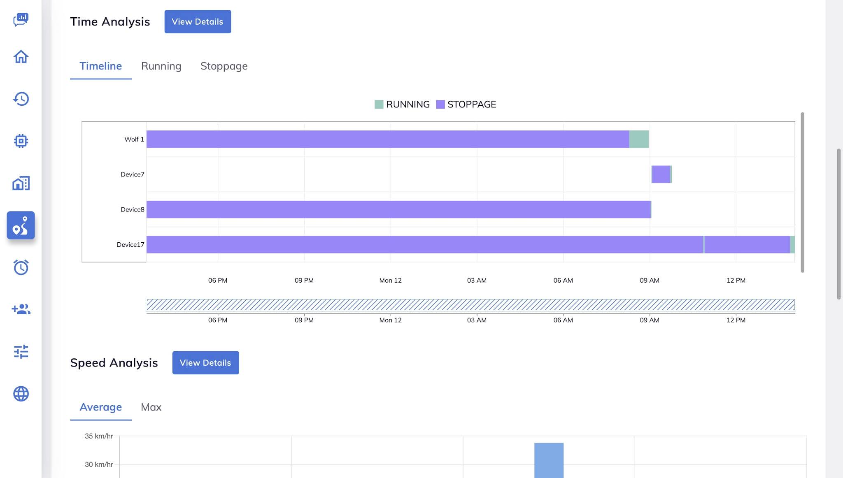Click the timeline chart vertical scrollbar

coord(802,192)
